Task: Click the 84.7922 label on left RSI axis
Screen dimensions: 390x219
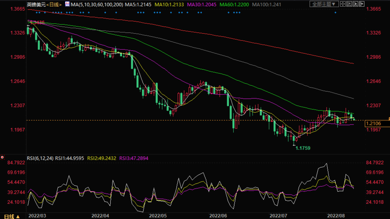Action: pos(16,163)
